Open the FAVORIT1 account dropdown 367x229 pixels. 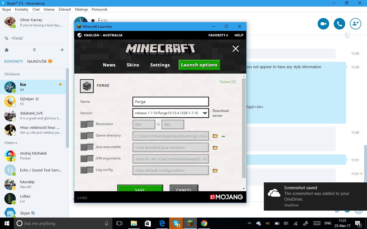218,35
